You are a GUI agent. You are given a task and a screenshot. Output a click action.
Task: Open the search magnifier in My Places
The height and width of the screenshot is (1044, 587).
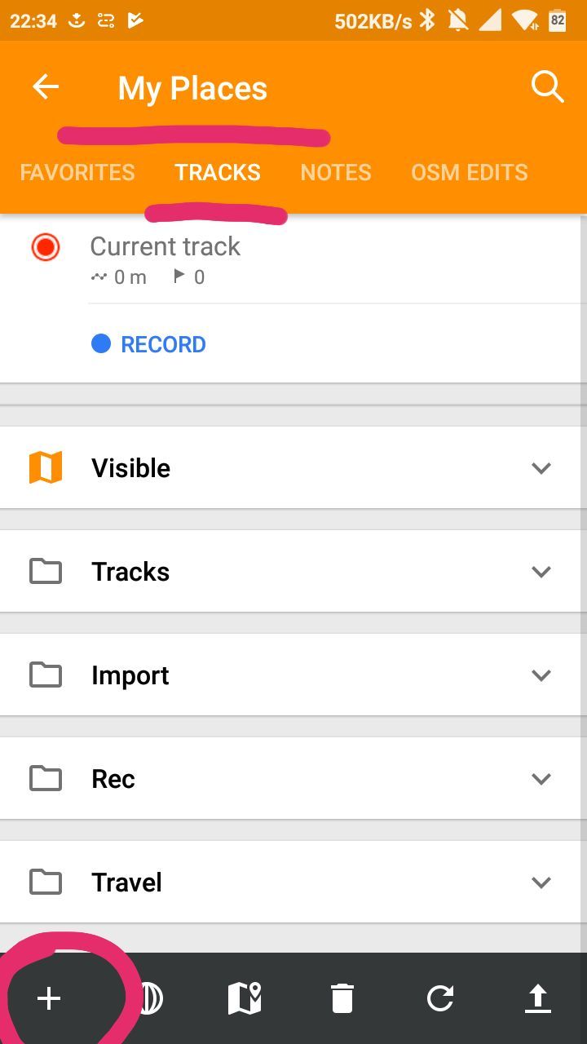click(x=547, y=86)
